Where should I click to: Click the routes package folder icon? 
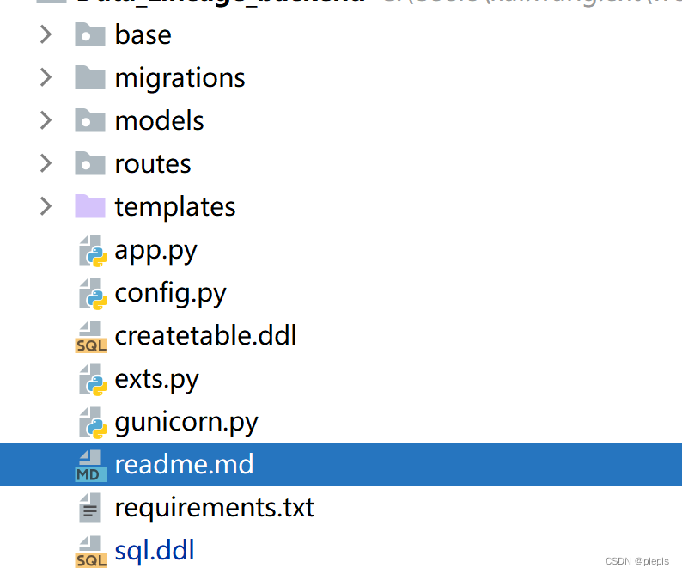pos(90,163)
